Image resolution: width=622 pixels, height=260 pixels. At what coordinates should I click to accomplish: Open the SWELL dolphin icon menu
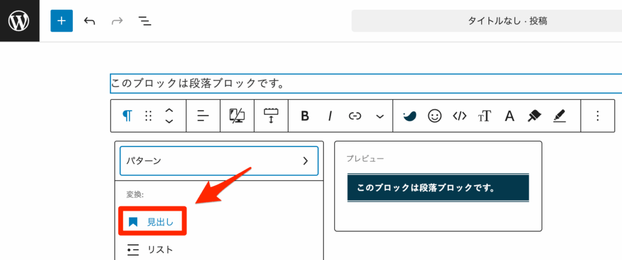click(x=409, y=116)
